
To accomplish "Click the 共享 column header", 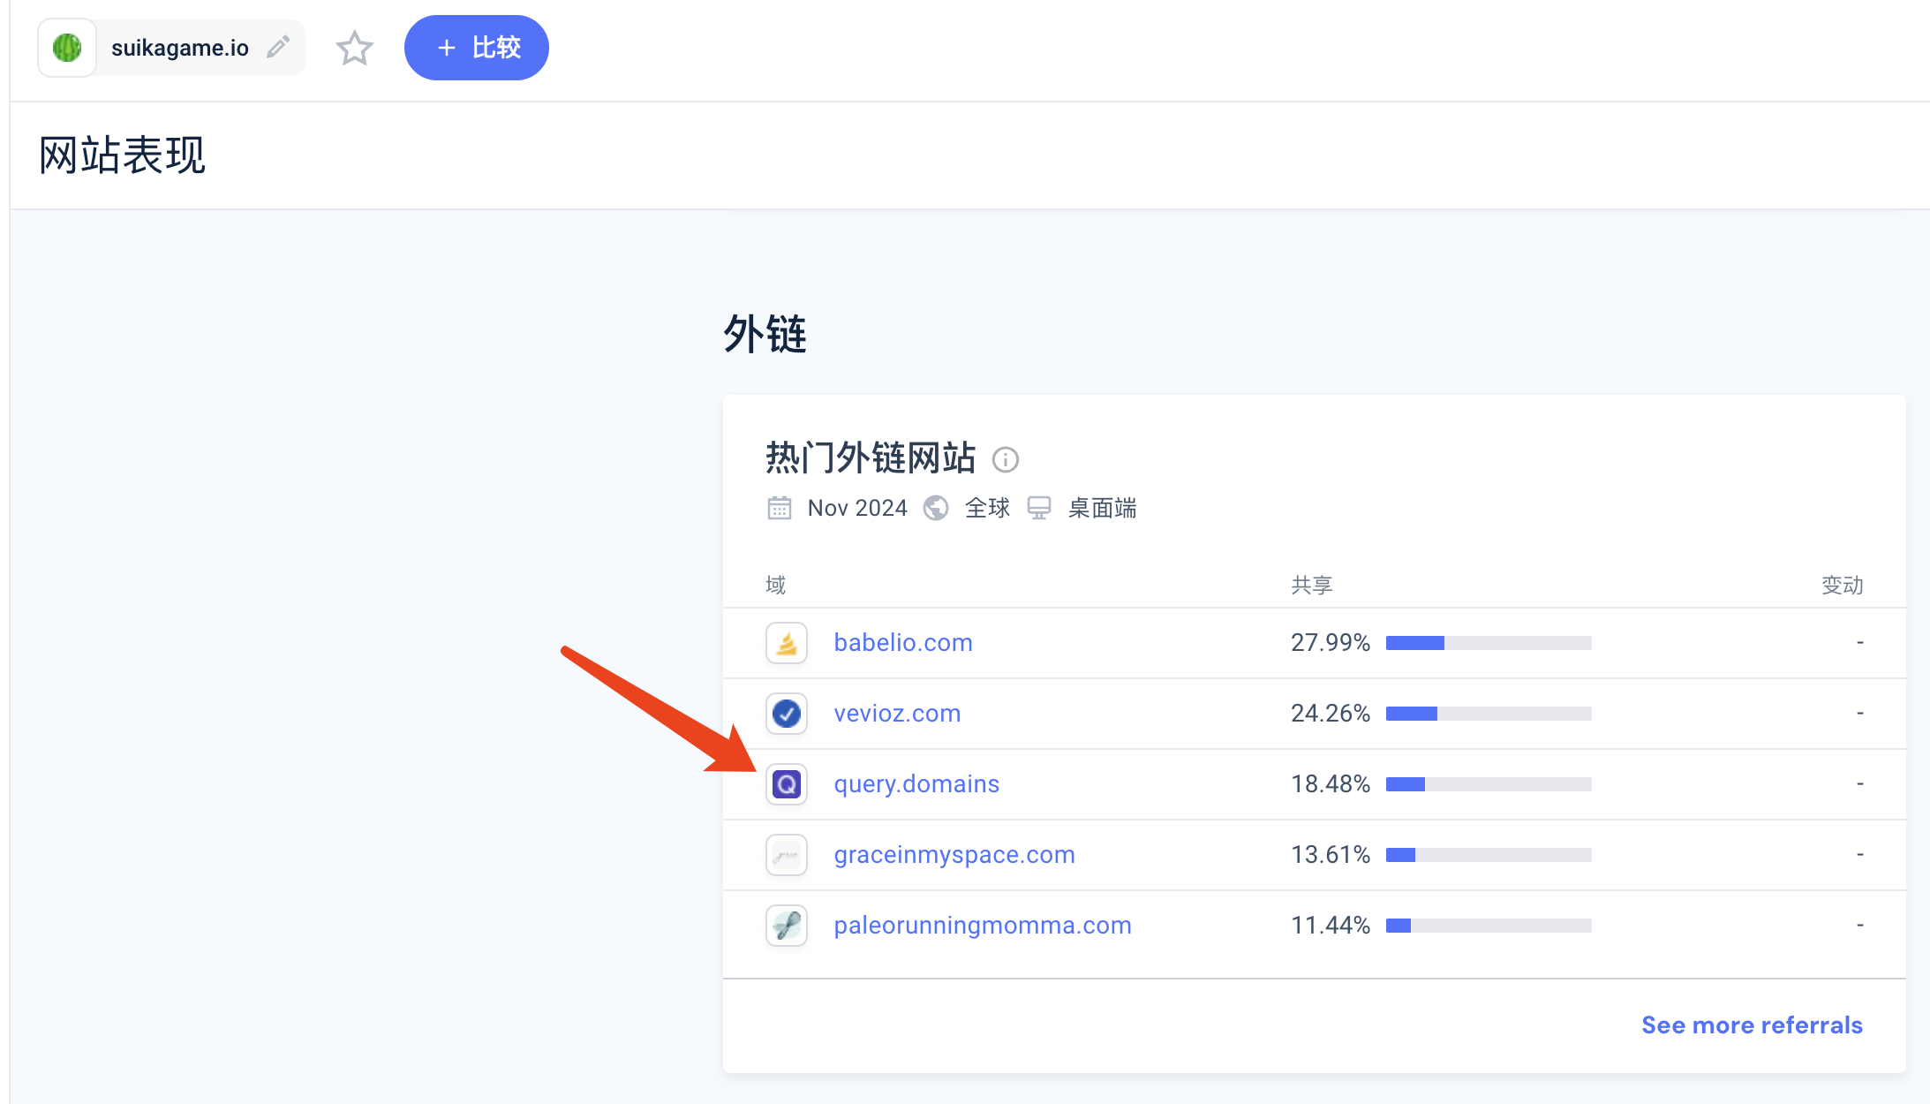I will pos(1312,585).
